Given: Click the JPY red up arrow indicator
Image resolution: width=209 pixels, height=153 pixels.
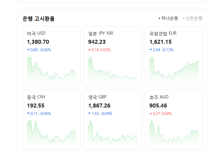Looking at the screenshot, I should [89, 50].
